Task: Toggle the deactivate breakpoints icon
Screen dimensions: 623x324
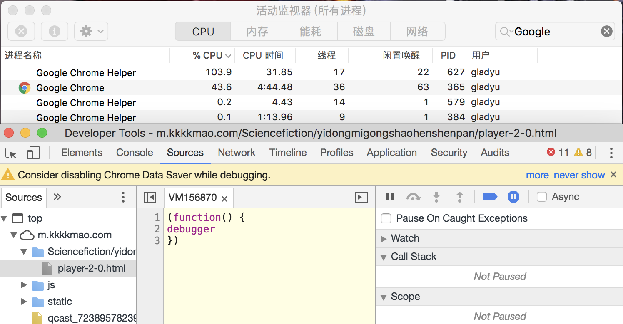Action: tap(490, 197)
